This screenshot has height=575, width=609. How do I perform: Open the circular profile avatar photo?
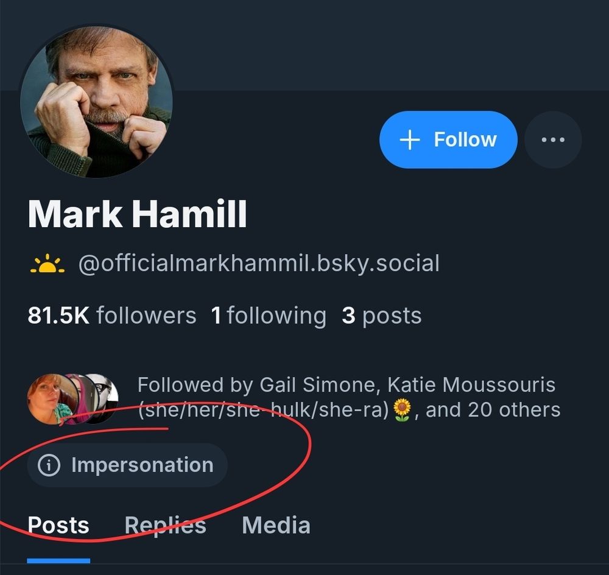tap(96, 102)
